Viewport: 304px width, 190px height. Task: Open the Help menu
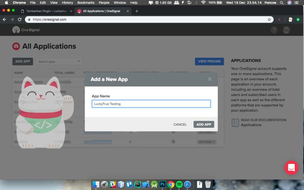[x=134, y=2]
